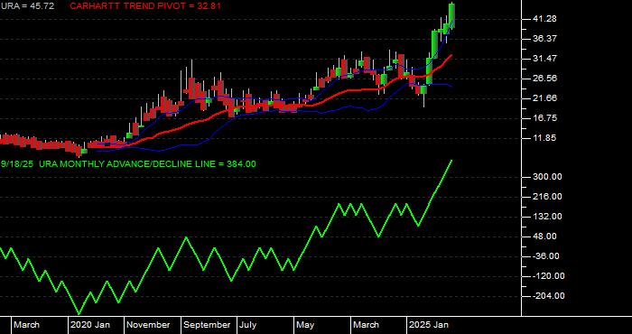Image resolution: width=632 pixels, height=334 pixels.
Task: Click the latest tall green candlestick
Action: (451, 15)
